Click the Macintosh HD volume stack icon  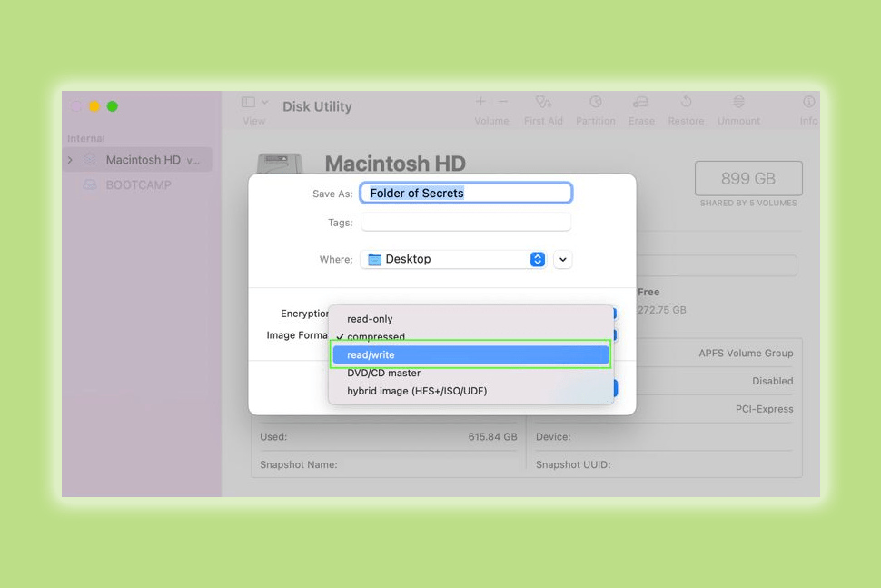click(90, 160)
